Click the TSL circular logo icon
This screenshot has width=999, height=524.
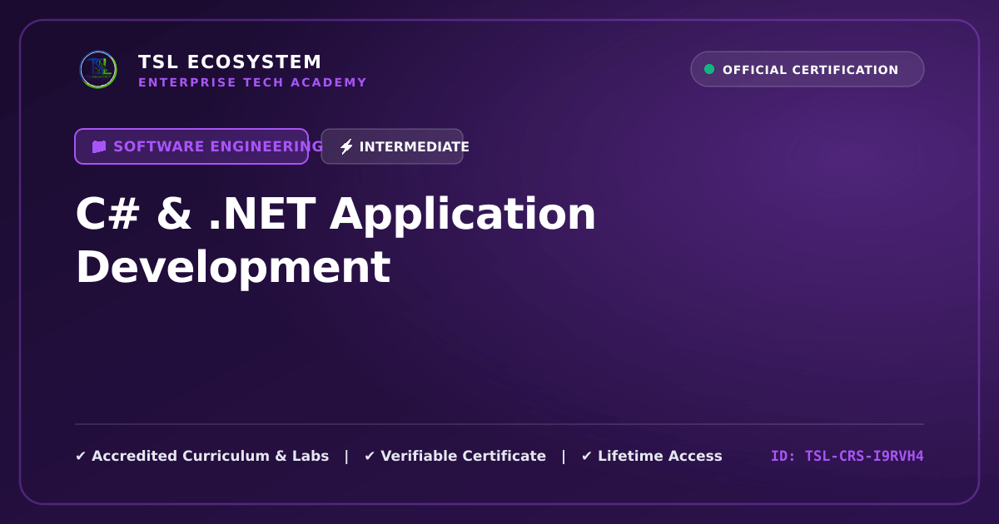point(98,70)
